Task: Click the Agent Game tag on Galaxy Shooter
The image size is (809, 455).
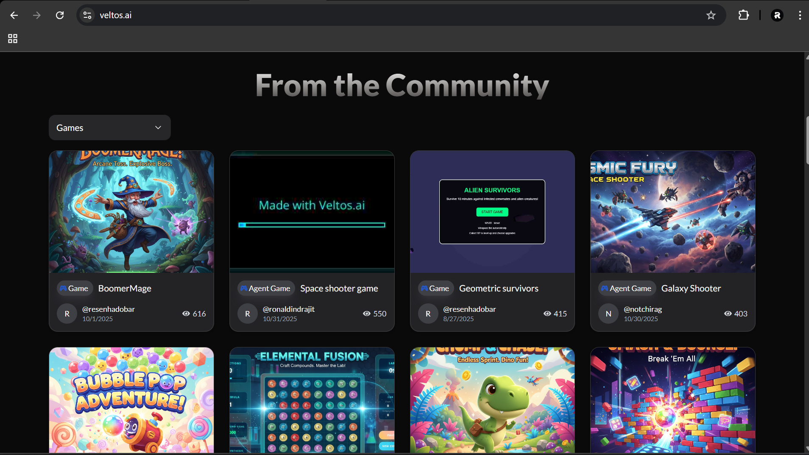Action: [x=626, y=289]
